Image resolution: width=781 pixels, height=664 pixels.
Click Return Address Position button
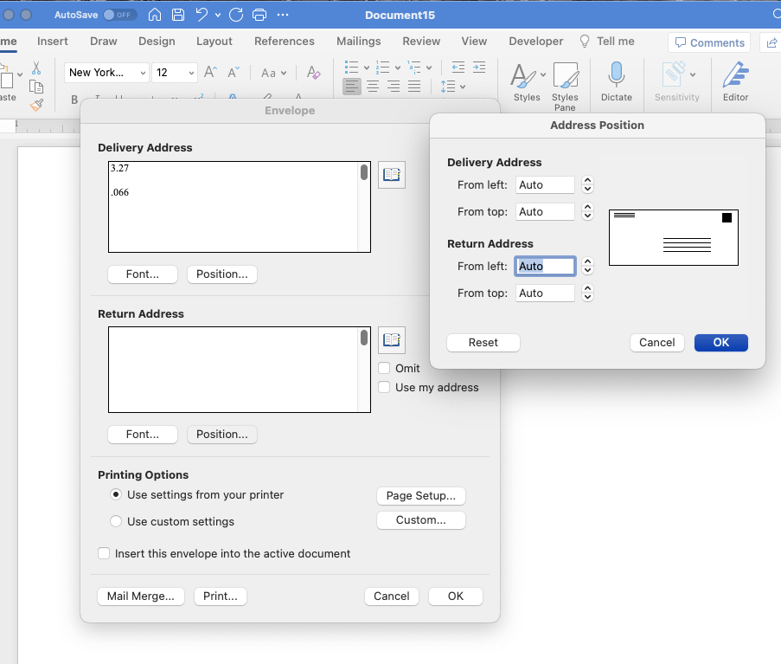point(221,435)
